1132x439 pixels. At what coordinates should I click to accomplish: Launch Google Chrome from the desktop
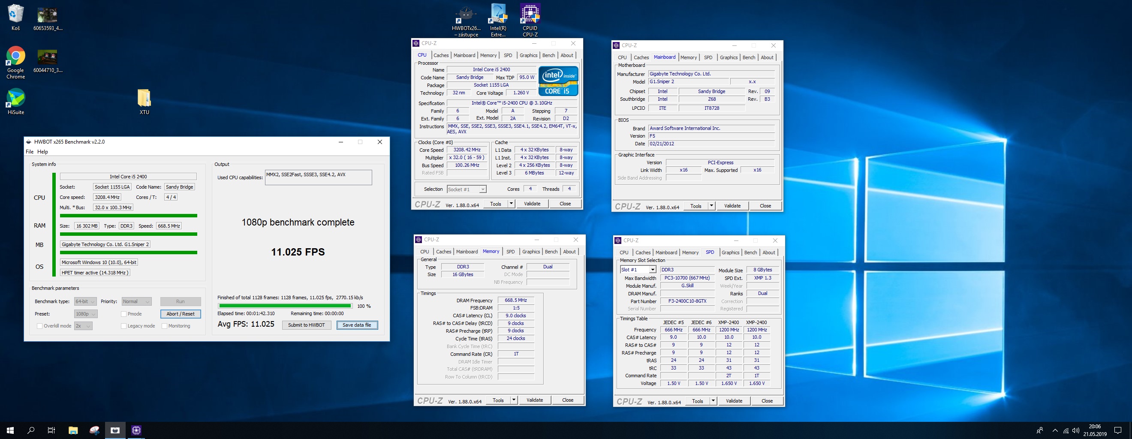(x=16, y=63)
